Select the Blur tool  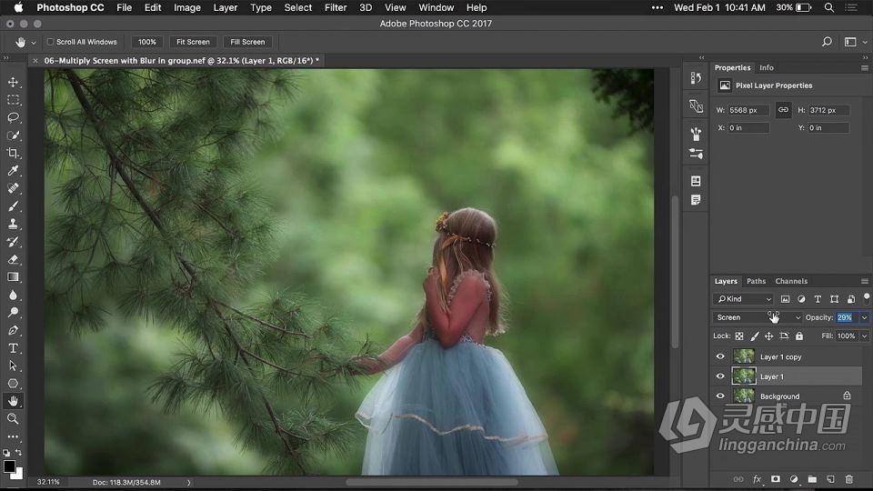pos(13,295)
